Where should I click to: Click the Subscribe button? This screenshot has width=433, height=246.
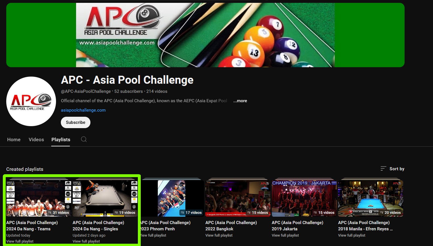point(76,122)
